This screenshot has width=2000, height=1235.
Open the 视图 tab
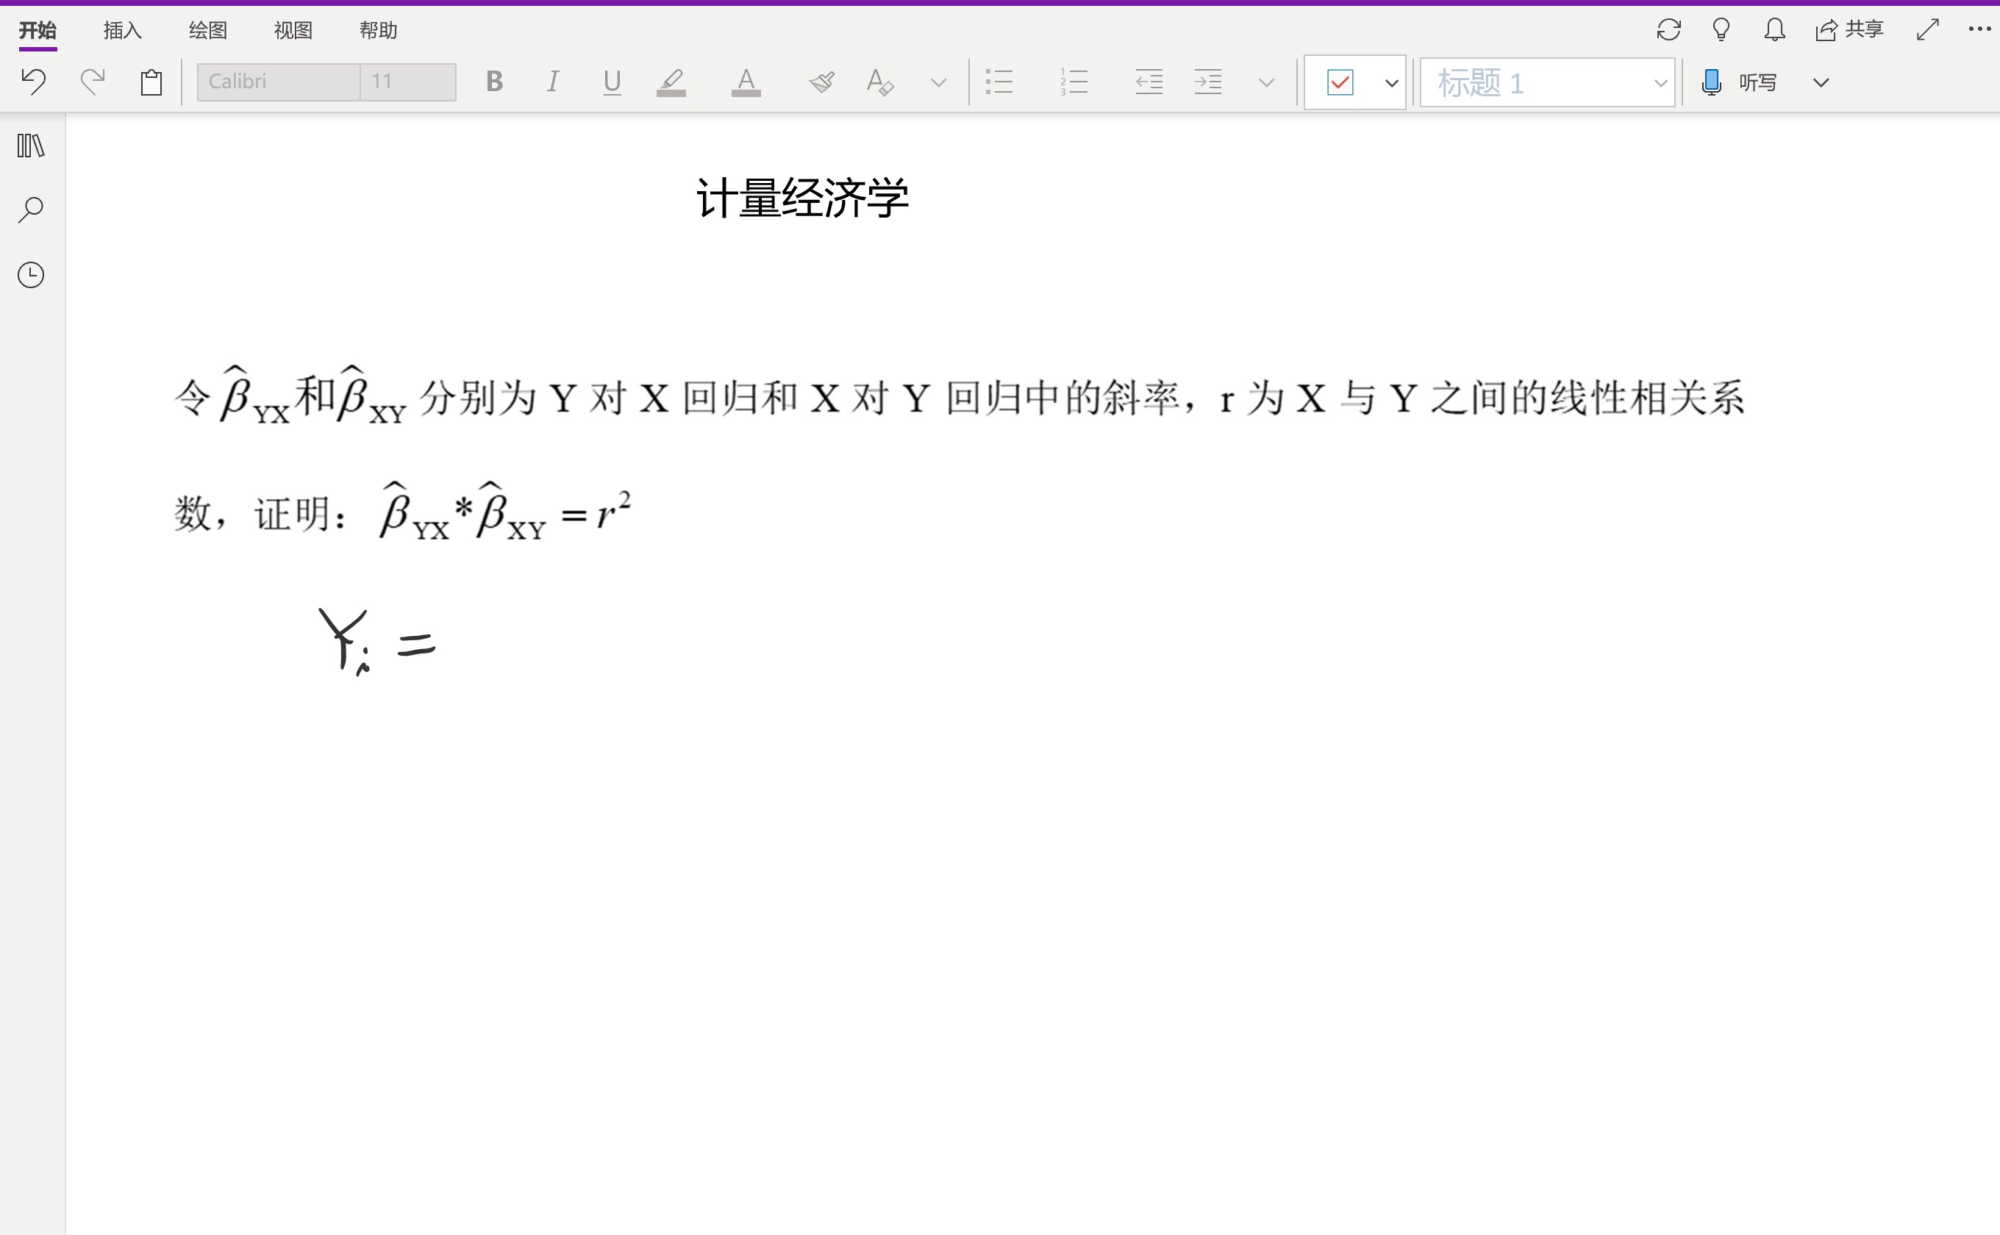pyautogui.click(x=293, y=30)
